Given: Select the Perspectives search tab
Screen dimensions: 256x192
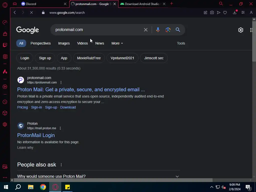Looking at the screenshot, I should [41, 43].
